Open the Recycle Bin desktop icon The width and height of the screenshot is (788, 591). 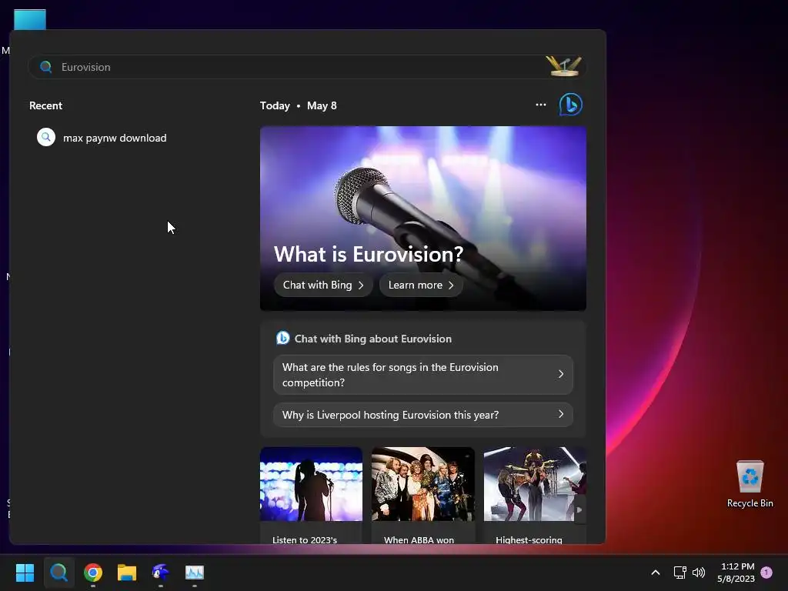750,483
